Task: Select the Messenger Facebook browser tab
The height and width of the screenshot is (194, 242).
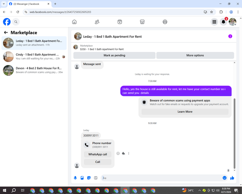Action: pyautogui.click(x=29, y=4)
